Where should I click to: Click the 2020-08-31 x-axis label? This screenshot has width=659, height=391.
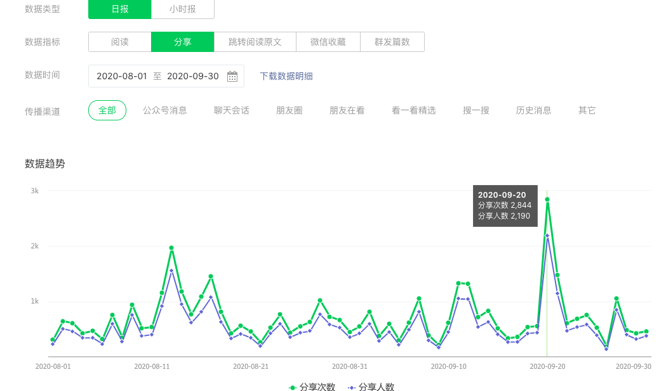coord(350,366)
